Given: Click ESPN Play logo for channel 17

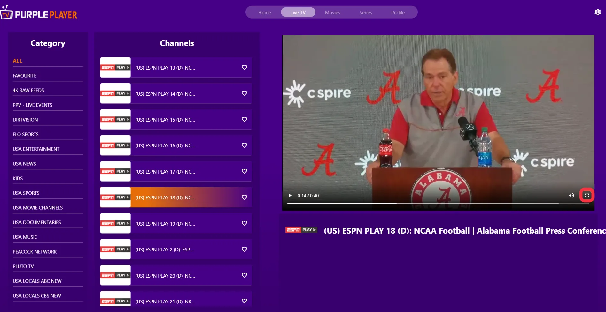Looking at the screenshot, I should click(x=115, y=171).
